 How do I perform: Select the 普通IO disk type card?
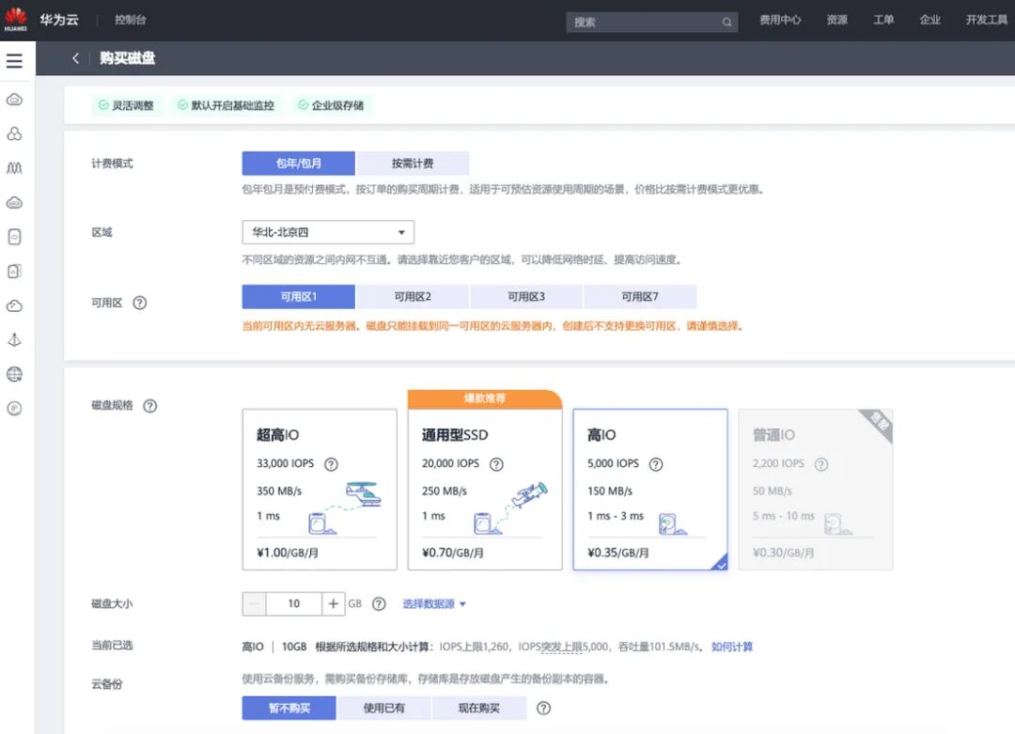tap(816, 490)
